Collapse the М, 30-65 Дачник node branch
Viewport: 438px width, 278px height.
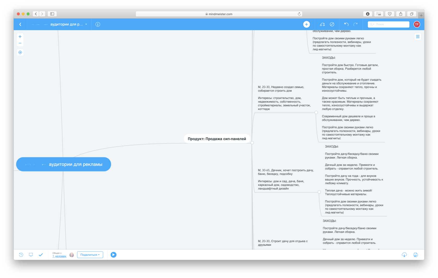pos(319,192)
